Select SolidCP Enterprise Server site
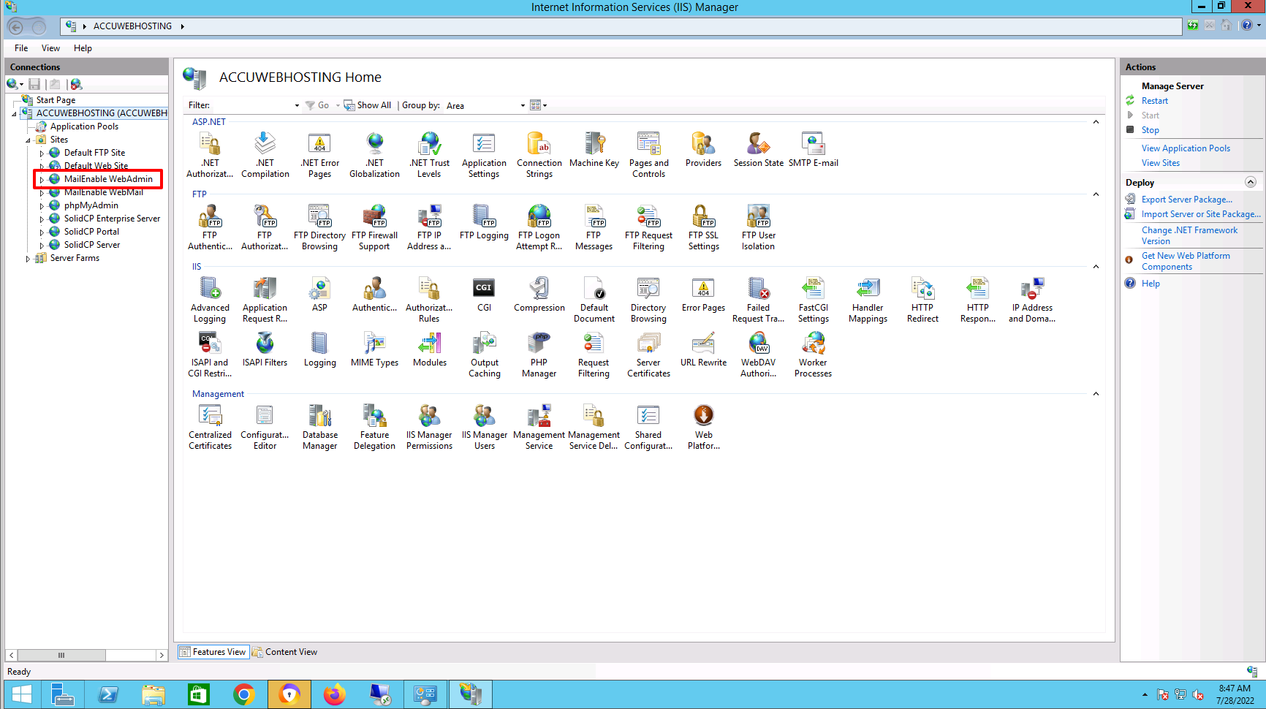 112,219
